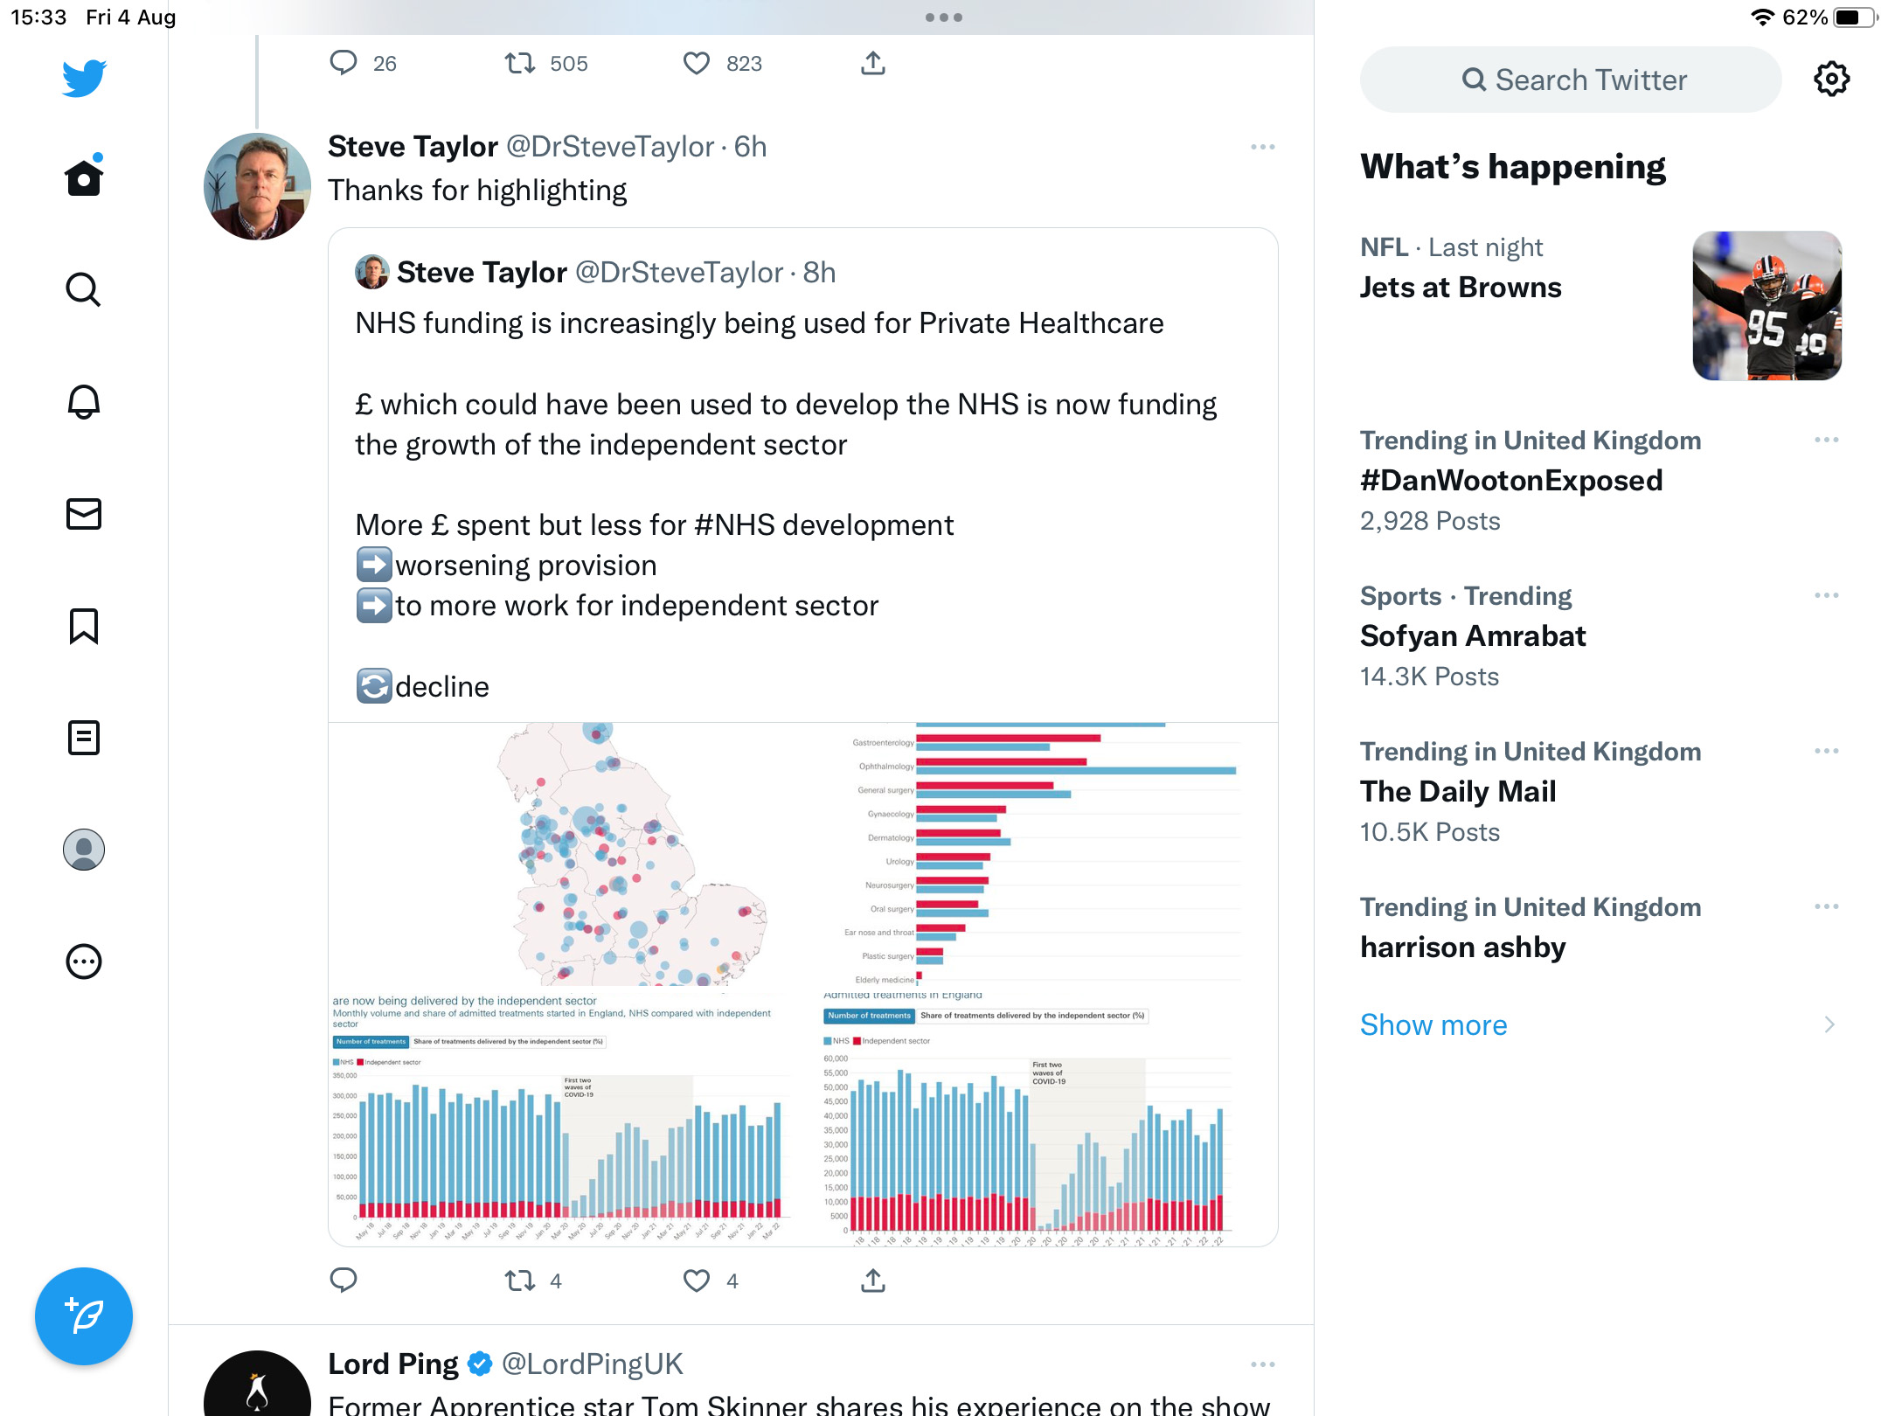Open Steve Taylor's profile picture
1888x1416 pixels.
tap(257, 186)
